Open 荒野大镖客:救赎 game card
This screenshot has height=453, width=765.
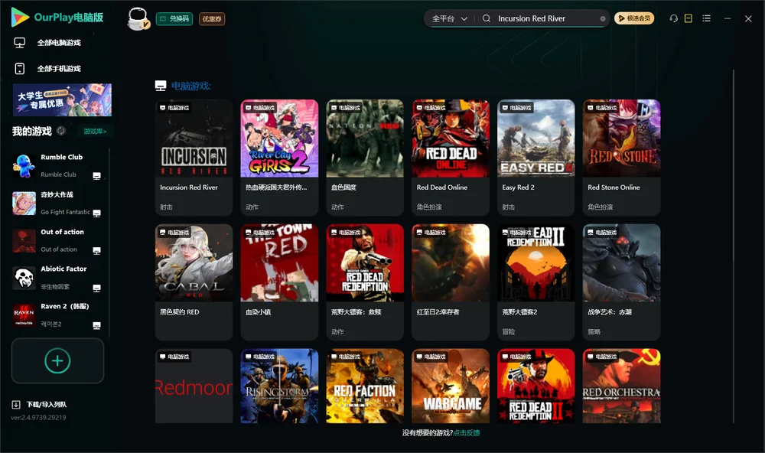(365, 282)
